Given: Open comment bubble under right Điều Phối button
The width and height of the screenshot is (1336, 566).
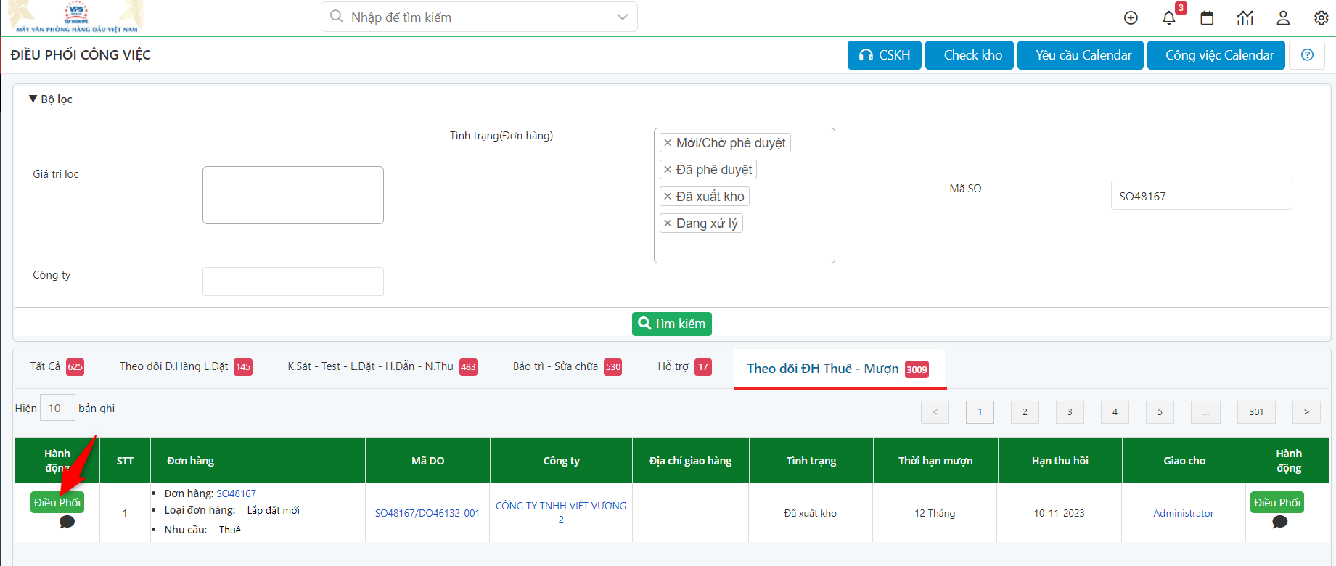Looking at the screenshot, I should click(x=1280, y=522).
